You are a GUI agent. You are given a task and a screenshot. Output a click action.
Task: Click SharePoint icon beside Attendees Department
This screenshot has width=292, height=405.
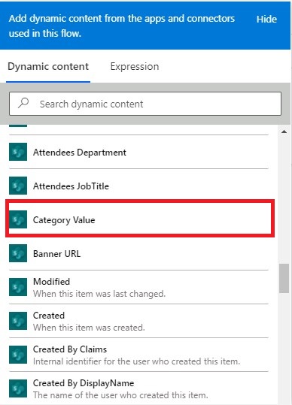point(18,152)
